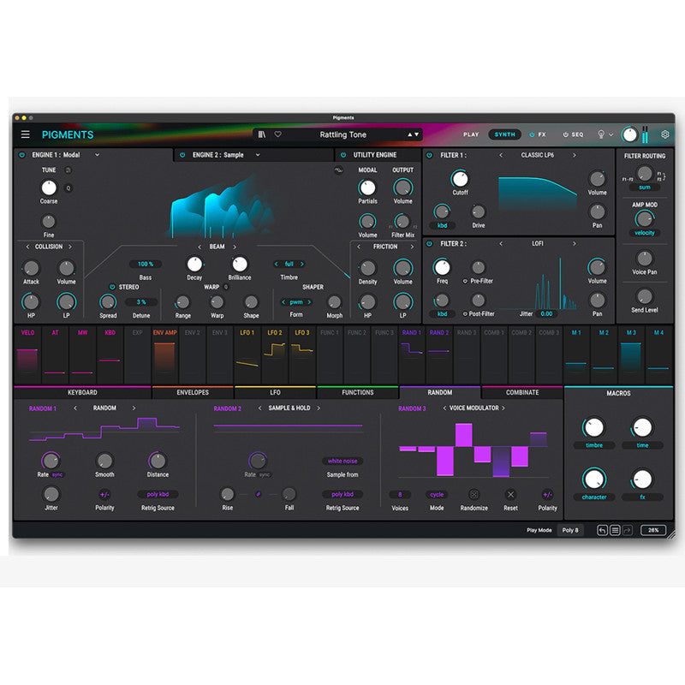
Task: Select the ENV AMP modulation source slot
Action: 164,354
